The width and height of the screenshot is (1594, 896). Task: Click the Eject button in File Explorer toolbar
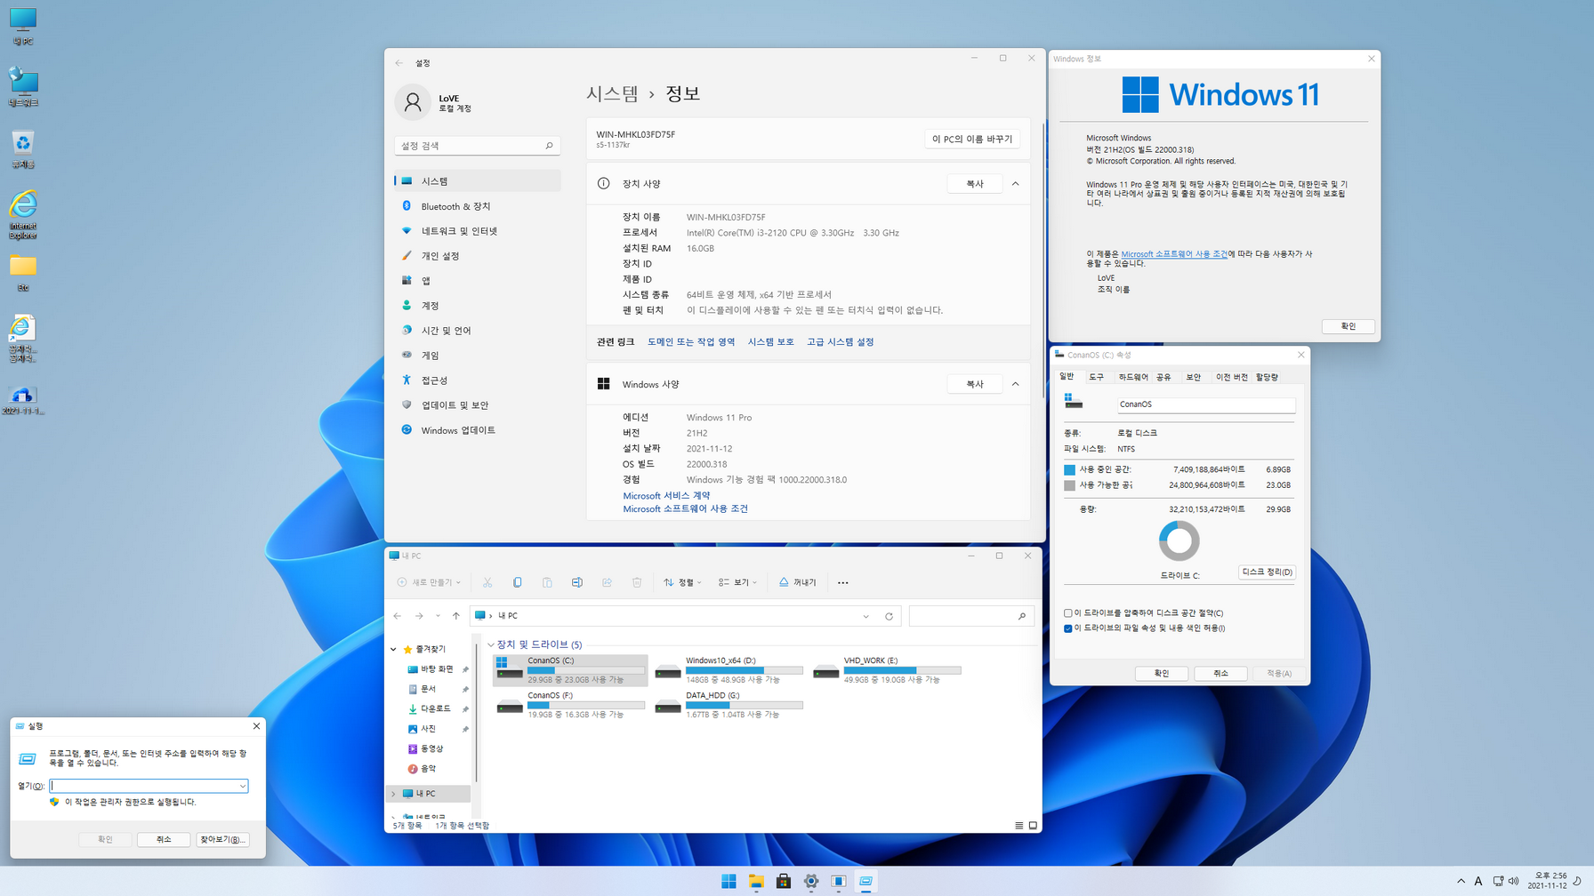coord(798,582)
